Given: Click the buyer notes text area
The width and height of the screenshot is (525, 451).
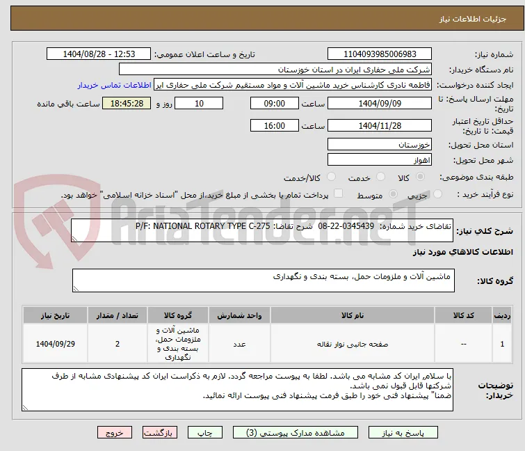Looking at the screenshot, I should coord(237,390).
